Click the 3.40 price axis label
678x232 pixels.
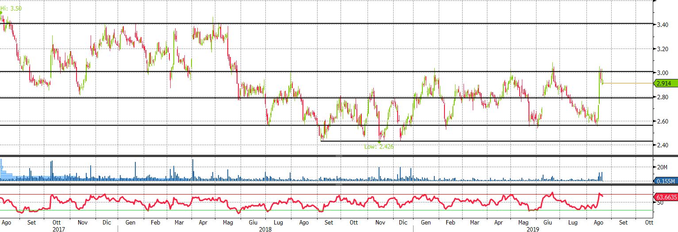pyautogui.click(x=662, y=24)
